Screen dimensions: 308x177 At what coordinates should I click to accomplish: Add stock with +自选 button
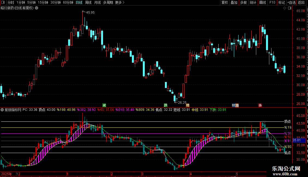coord(291,2)
